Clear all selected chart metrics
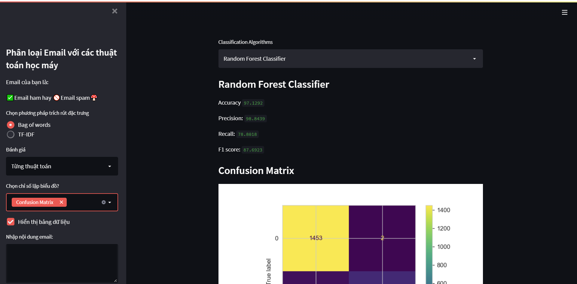 pos(103,202)
